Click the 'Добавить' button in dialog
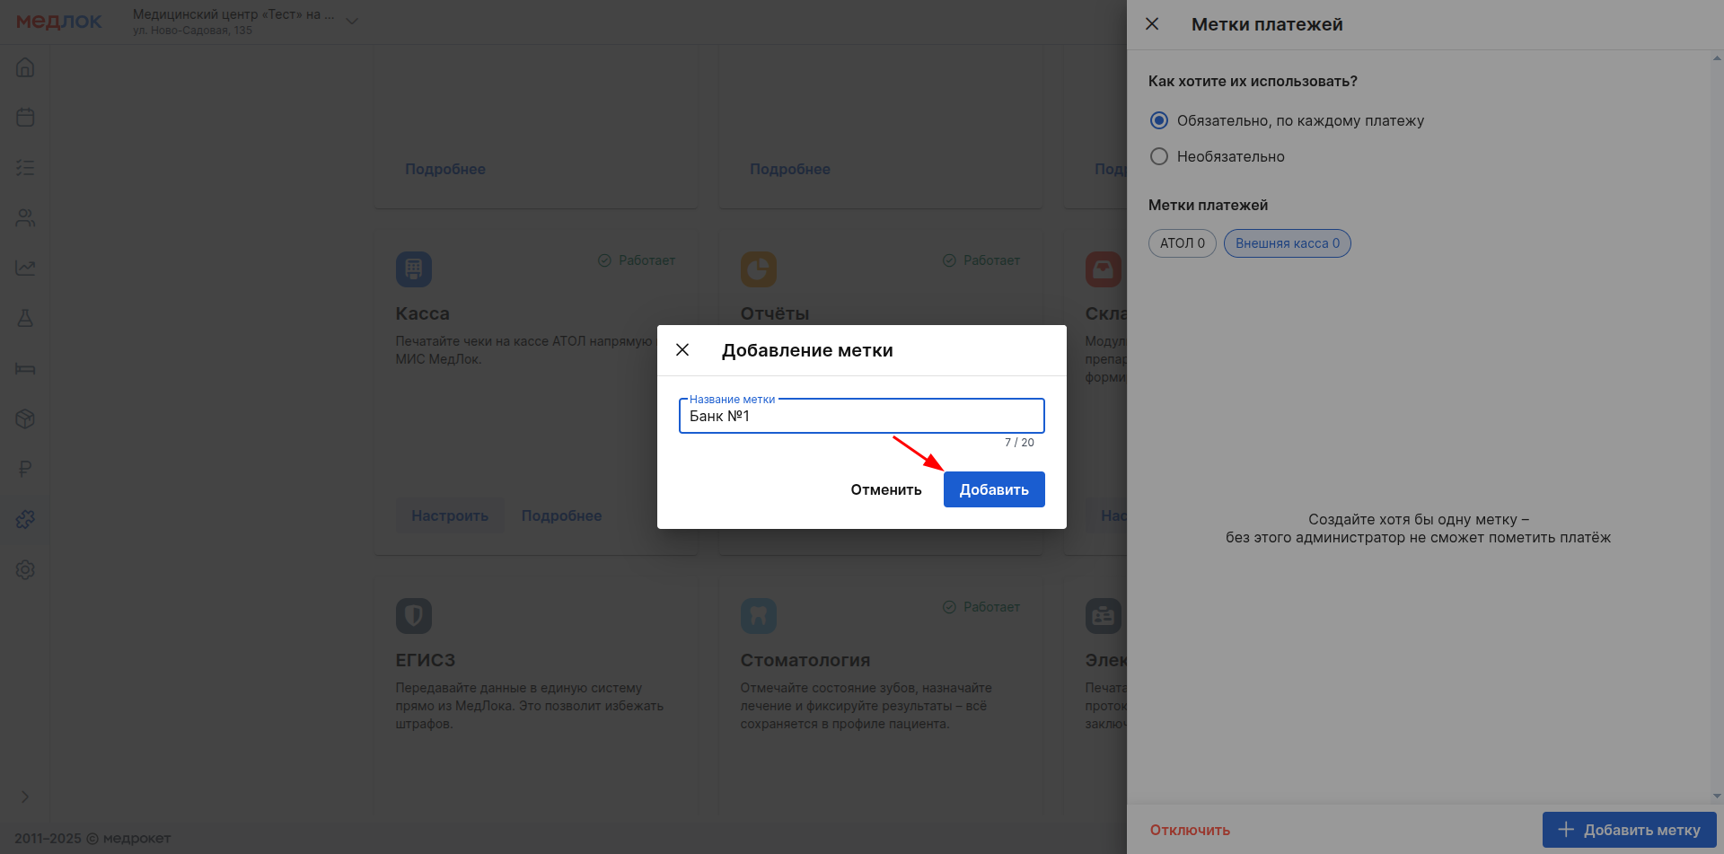The width and height of the screenshot is (1724, 854). (993, 489)
